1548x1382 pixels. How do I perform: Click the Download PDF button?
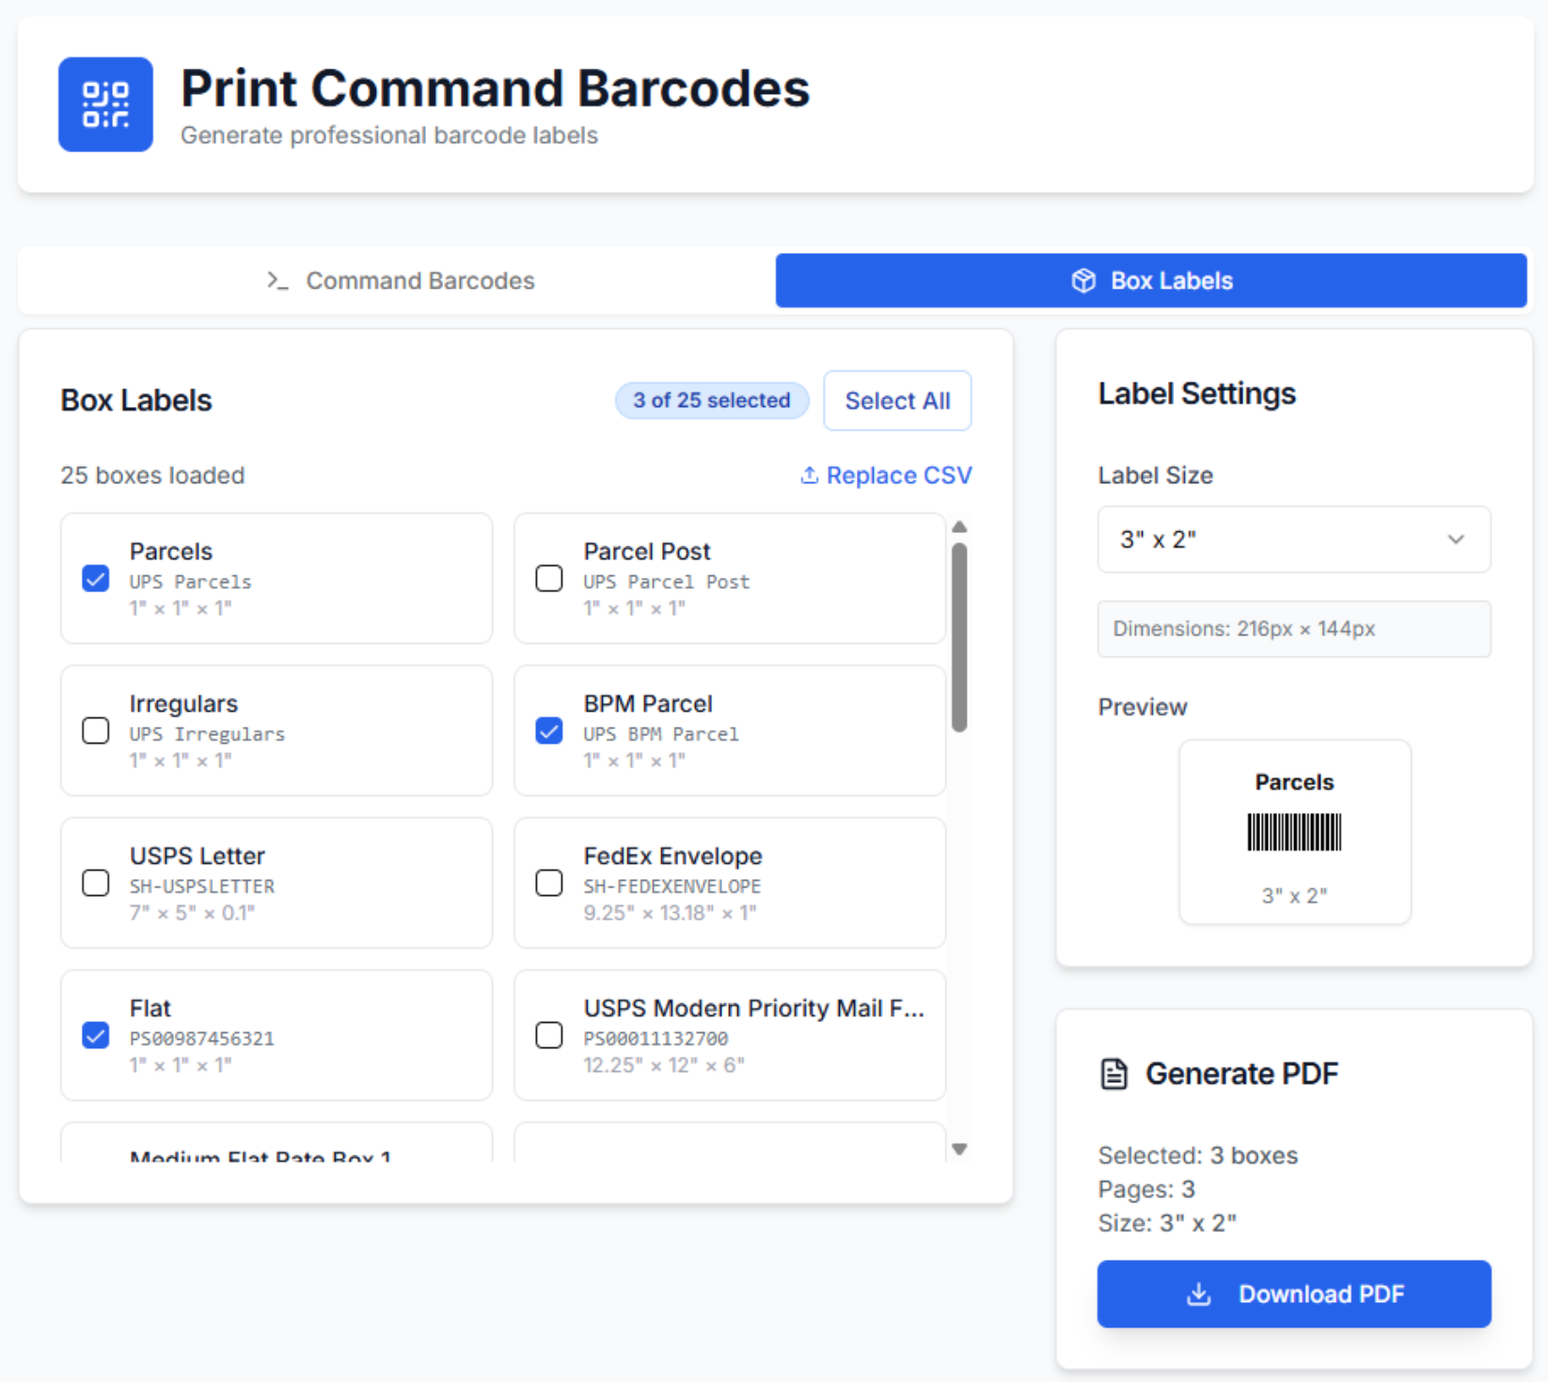pyautogui.click(x=1294, y=1294)
